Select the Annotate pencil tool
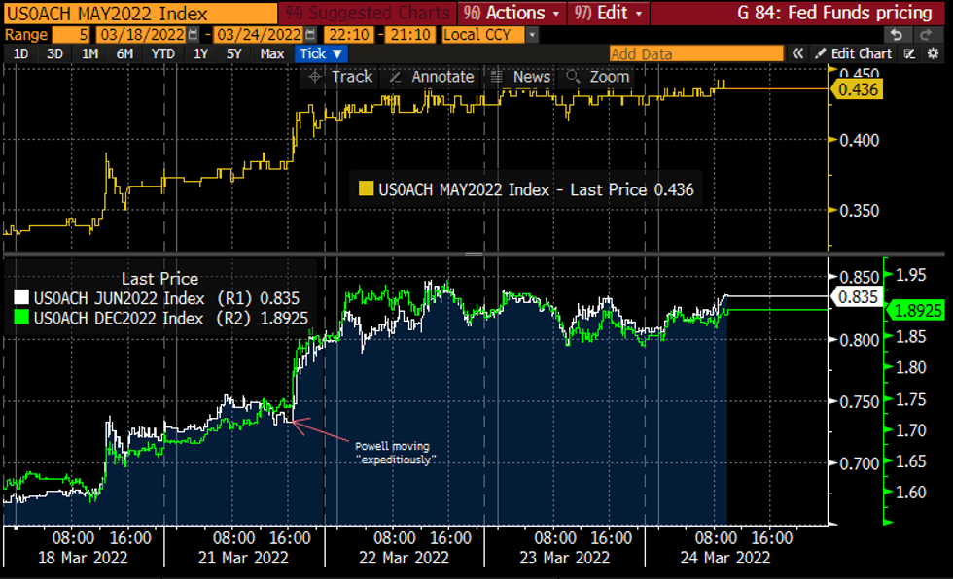 pyautogui.click(x=432, y=77)
